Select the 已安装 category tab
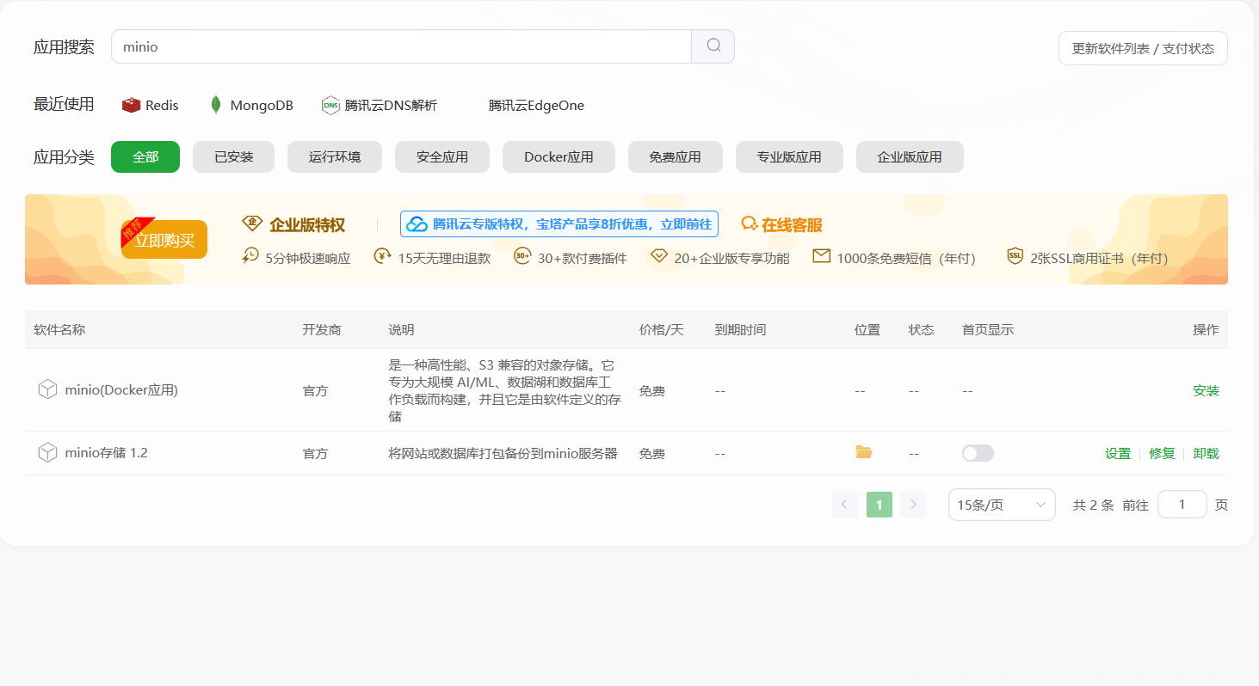This screenshot has height=686, width=1259. click(233, 157)
